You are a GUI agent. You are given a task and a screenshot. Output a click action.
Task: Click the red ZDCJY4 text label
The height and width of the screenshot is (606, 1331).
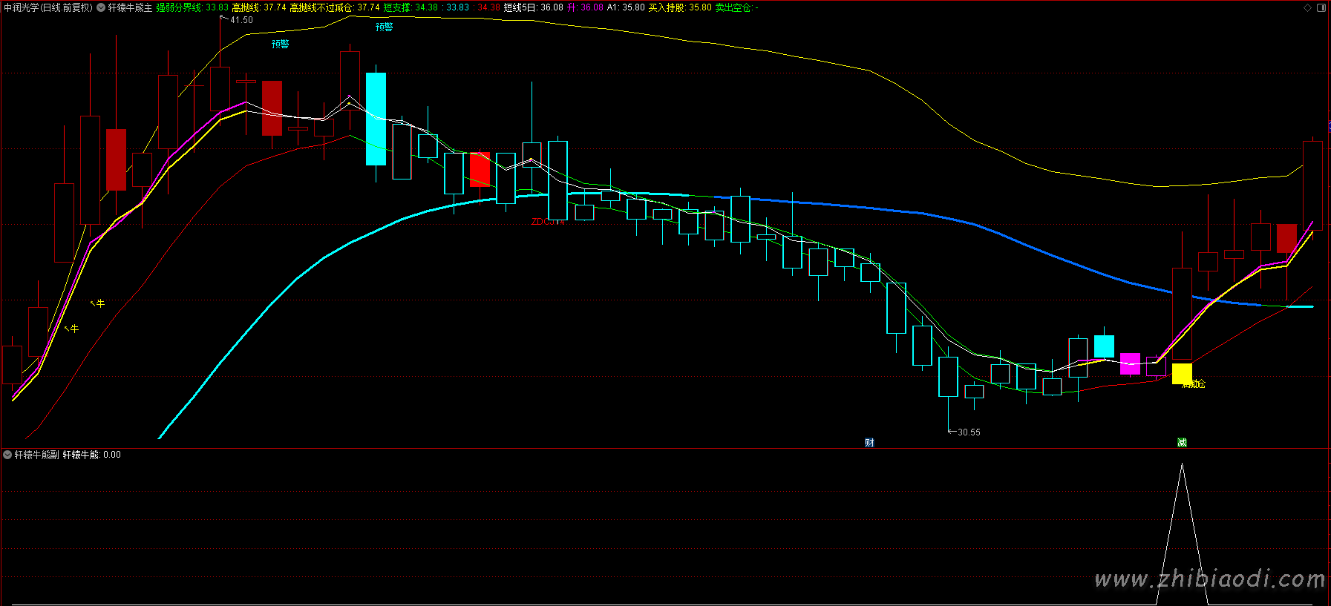tap(548, 222)
